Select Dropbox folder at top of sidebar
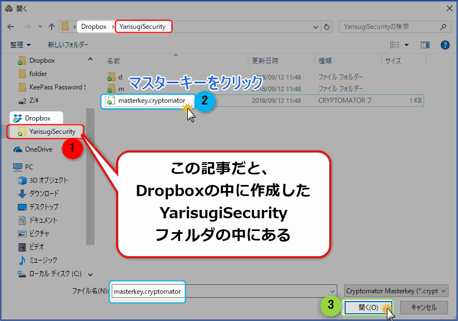 (x=42, y=61)
